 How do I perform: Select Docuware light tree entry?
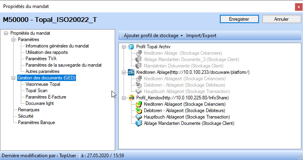tap(40, 103)
